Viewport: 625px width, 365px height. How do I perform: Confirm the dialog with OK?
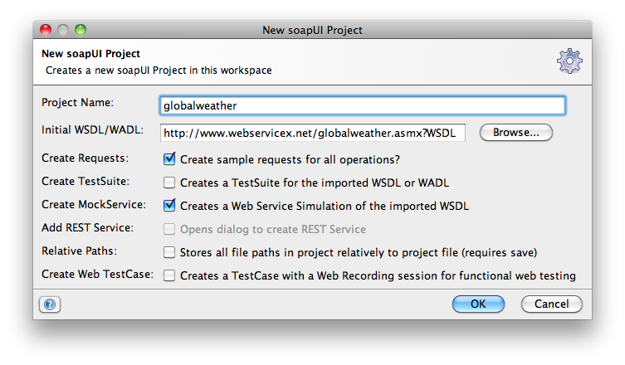tap(477, 304)
